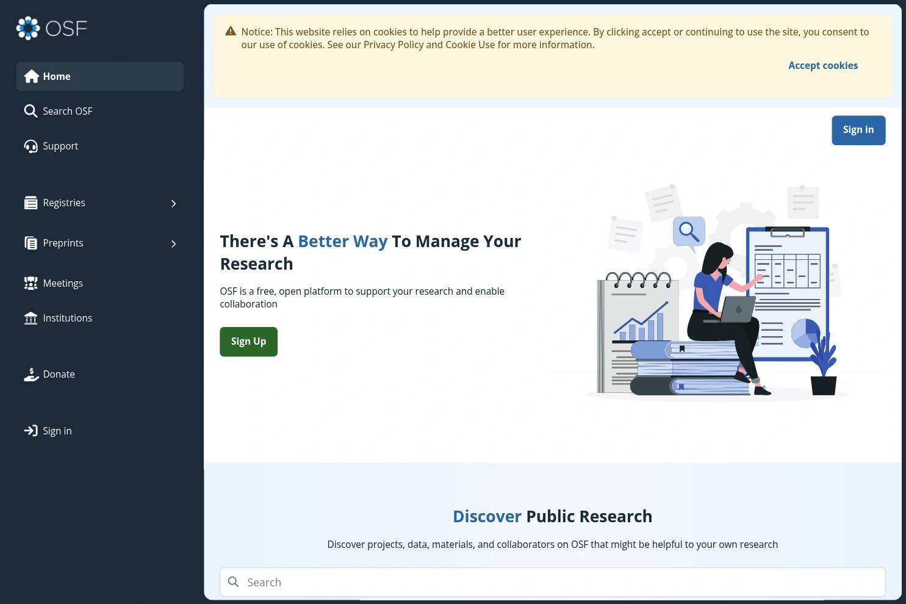Select Registries label in the sidebar
The height and width of the screenshot is (604, 906).
[x=64, y=203]
